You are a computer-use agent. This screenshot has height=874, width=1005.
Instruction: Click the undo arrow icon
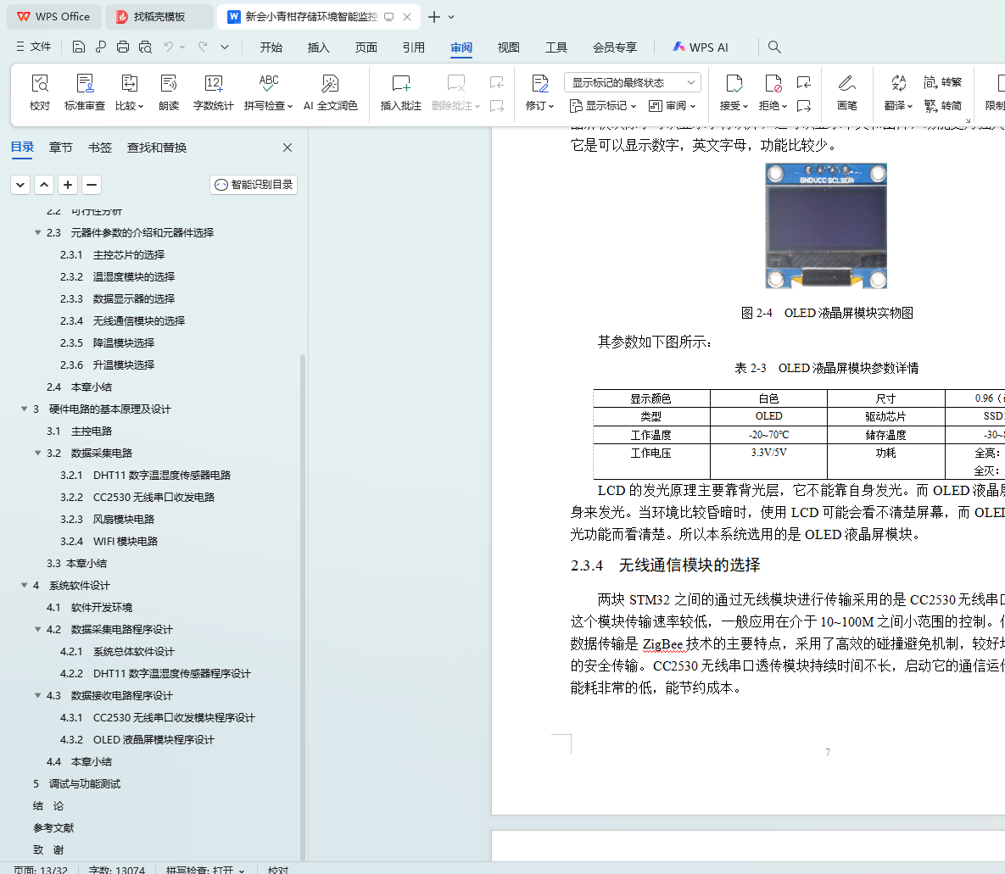pyautogui.click(x=169, y=47)
